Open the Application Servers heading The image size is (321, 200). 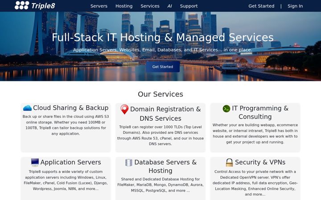70,162
